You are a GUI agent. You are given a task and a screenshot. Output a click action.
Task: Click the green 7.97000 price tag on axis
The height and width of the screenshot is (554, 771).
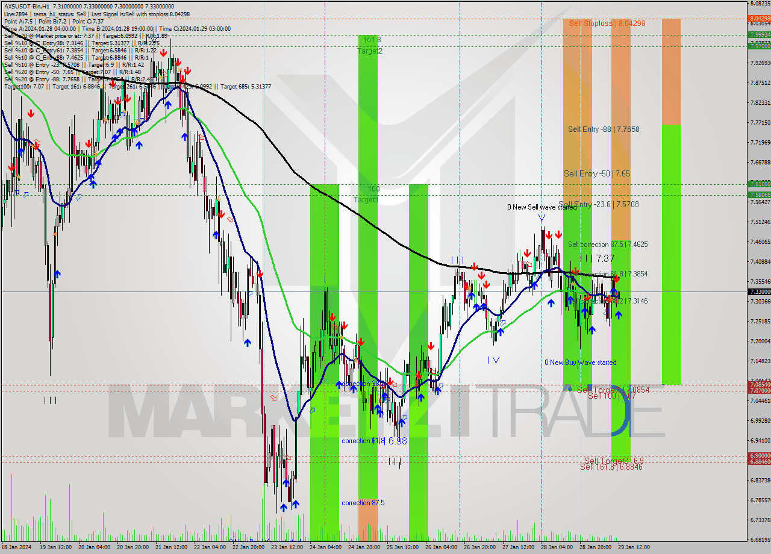point(759,46)
